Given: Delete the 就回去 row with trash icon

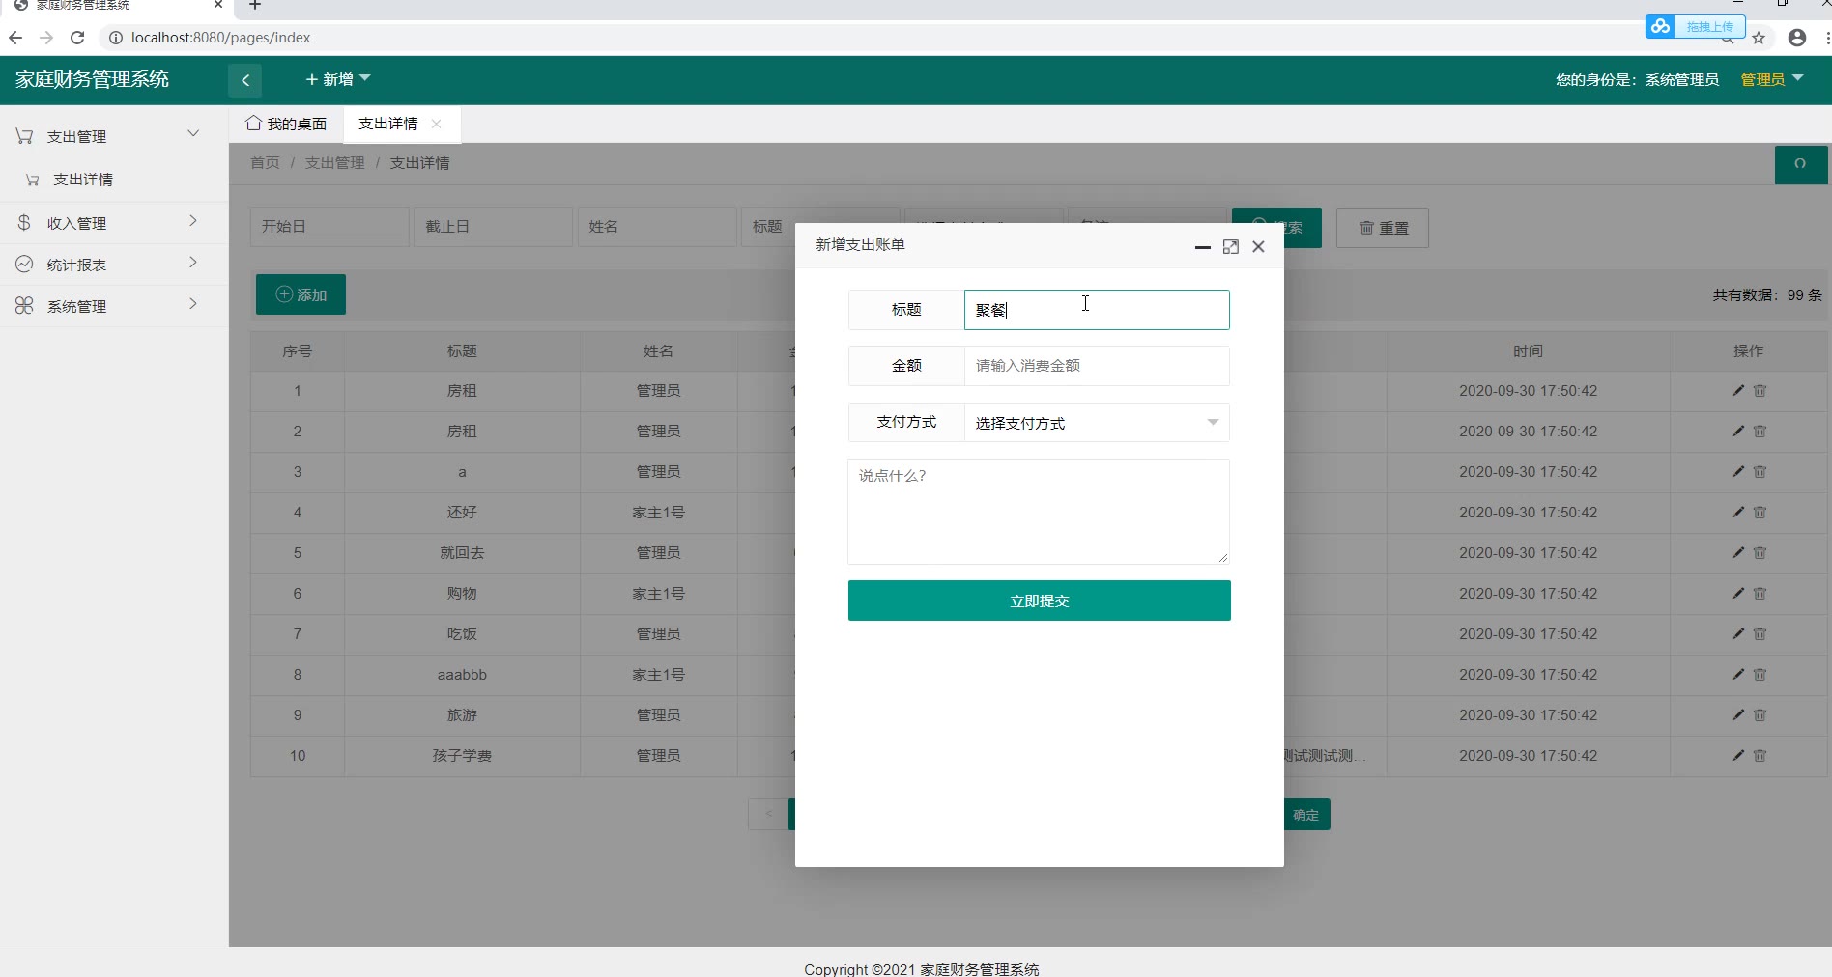Looking at the screenshot, I should [1760, 552].
